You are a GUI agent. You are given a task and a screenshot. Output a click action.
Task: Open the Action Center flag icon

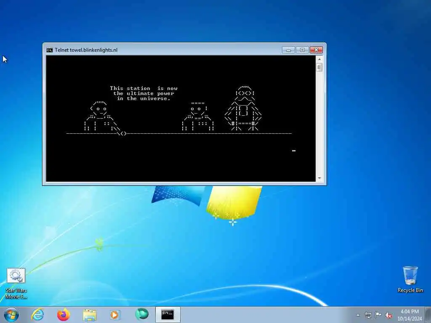(x=378, y=315)
